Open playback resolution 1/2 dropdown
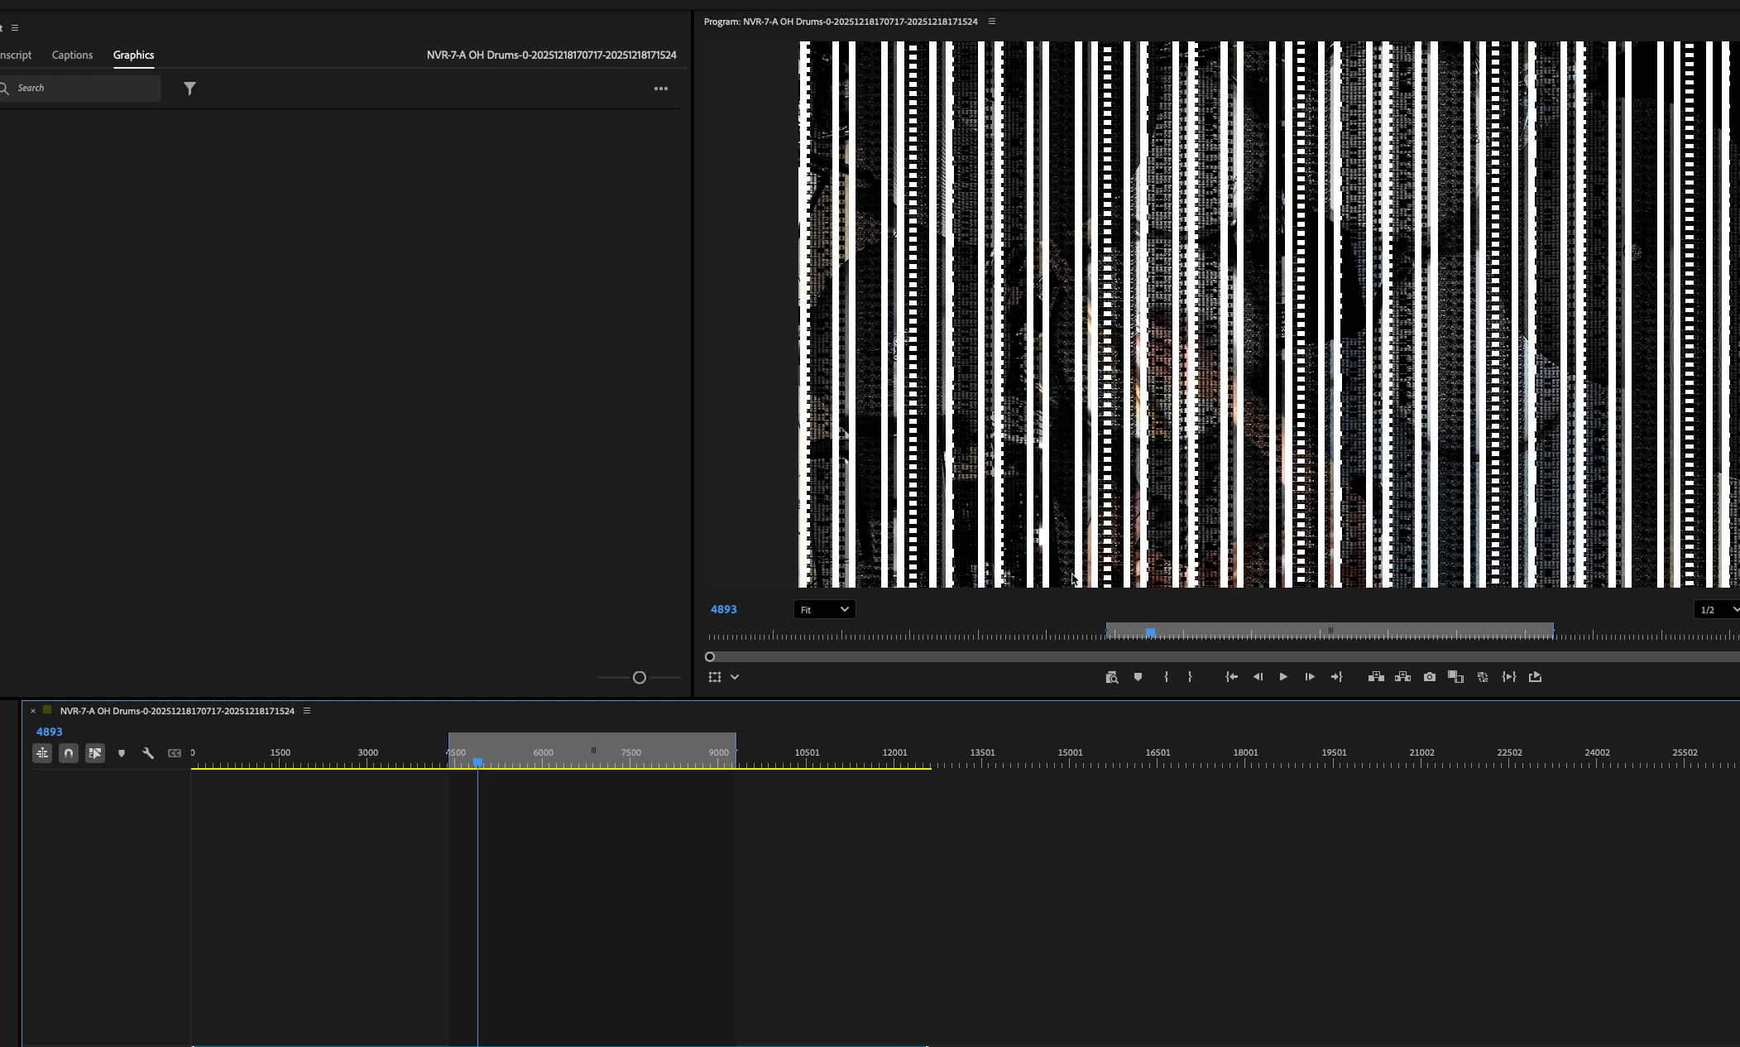Screen dimensions: 1740x1047 tap(1717, 610)
